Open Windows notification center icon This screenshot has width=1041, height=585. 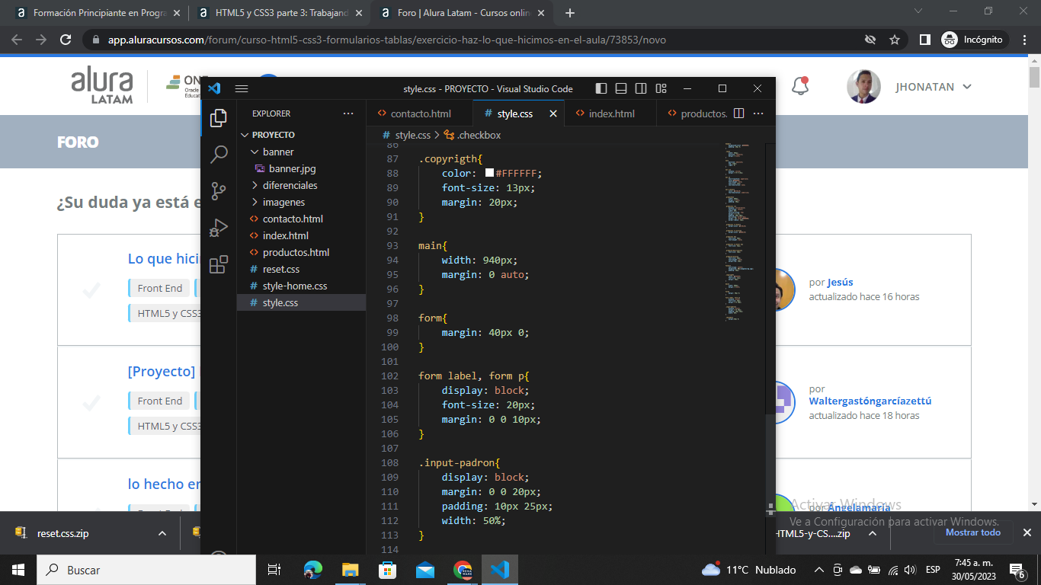pos(1017,570)
